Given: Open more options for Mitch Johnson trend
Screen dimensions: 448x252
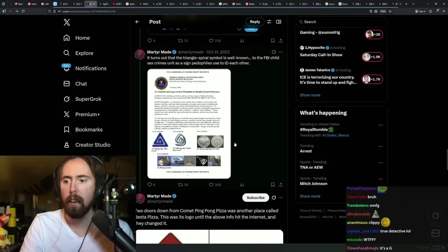Looking at the screenshot, I should click(x=380, y=179).
